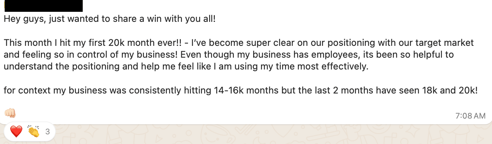Click the clapping hands reaction emoji
Screen dimensions: 492x144
(34, 132)
